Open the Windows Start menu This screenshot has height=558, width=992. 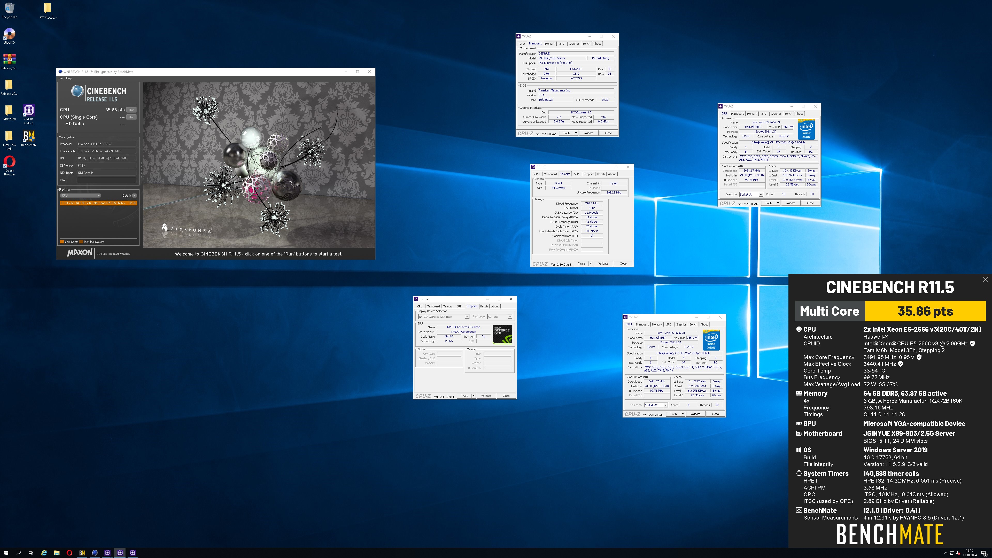click(x=6, y=553)
